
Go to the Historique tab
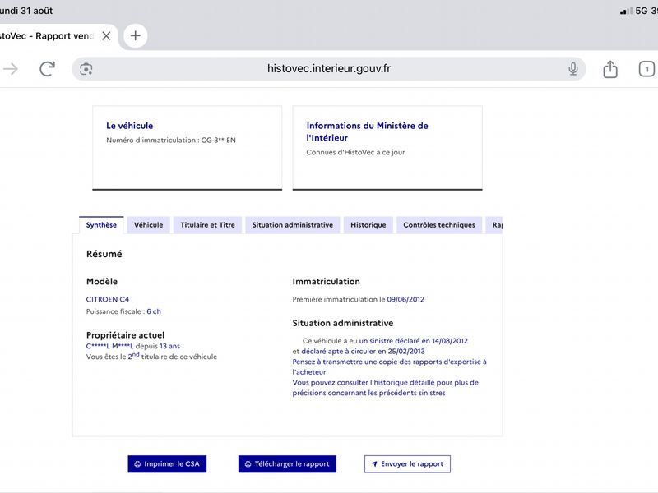[x=368, y=225]
